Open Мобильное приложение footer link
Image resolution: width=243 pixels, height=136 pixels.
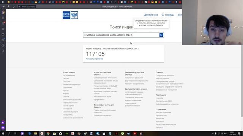pyautogui.click(x=73, y=118)
